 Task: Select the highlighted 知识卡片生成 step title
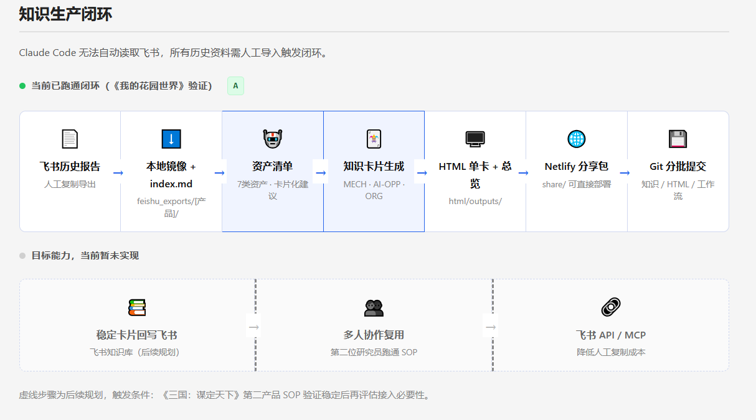[374, 167]
